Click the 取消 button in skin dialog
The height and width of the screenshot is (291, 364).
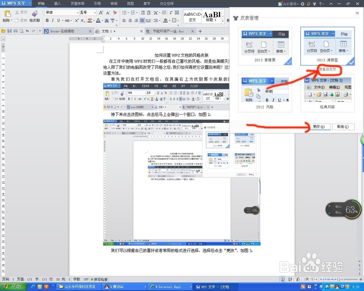pyautogui.click(x=343, y=127)
